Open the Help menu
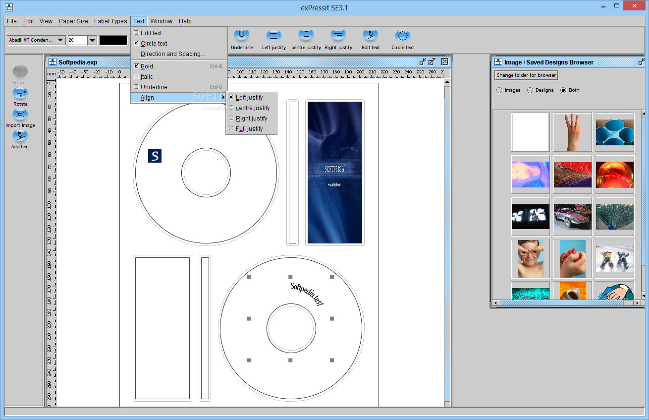Viewport: 649px width, 420px height. tap(185, 21)
